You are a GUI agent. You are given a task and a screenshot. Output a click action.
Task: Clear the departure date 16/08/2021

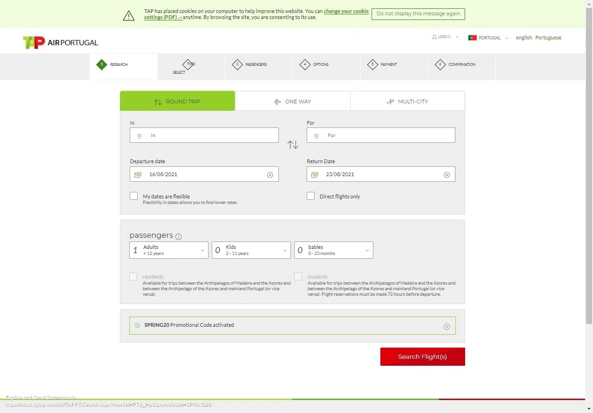click(270, 175)
